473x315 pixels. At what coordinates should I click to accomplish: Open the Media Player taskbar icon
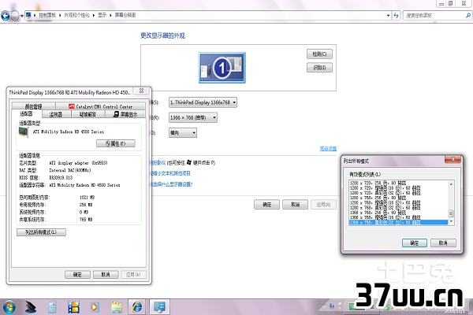click(x=95, y=307)
